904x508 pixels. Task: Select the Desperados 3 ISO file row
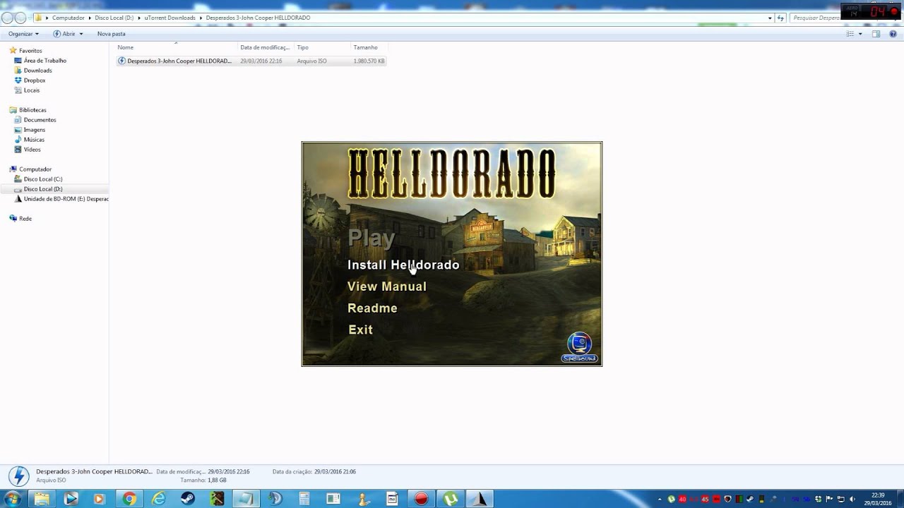(251, 61)
